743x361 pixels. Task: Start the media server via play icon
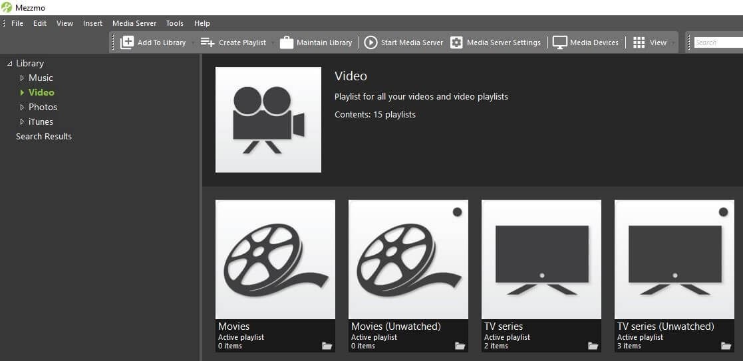click(371, 42)
